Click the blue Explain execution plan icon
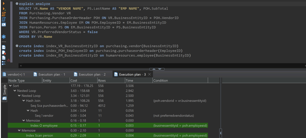The width and height of the screenshot is (306, 138). 4,19
